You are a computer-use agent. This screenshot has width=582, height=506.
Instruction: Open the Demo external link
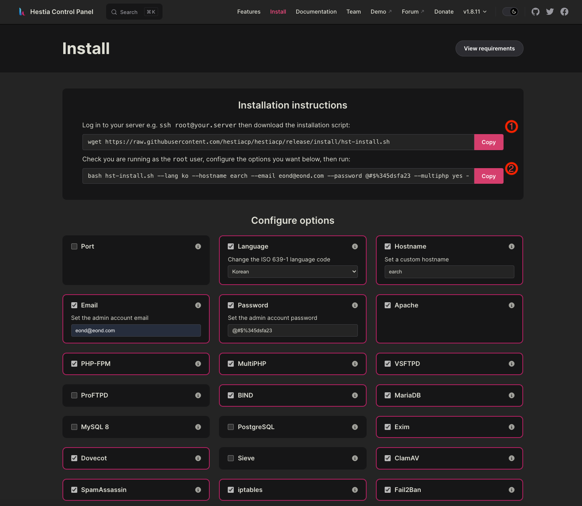(381, 12)
